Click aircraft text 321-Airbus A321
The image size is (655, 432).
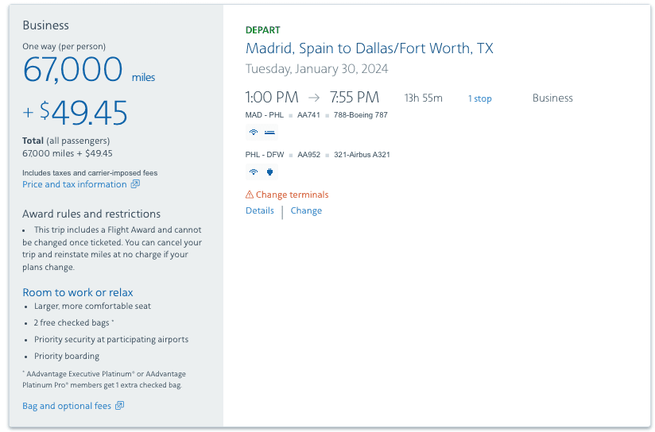click(362, 154)
